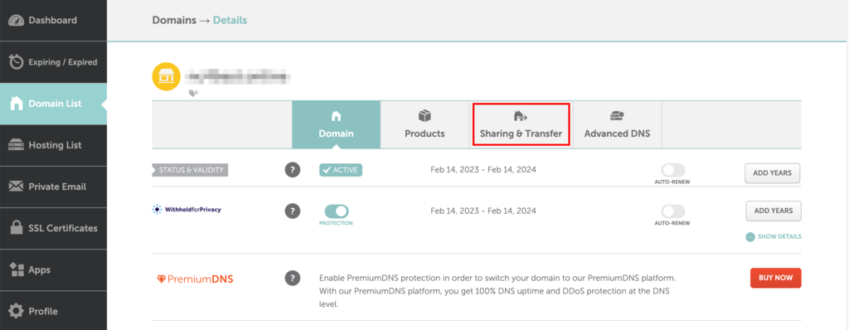Image resolution: width=849 pixels, height=330 pixels.
Task: Click the help icon next to PremiumDNS
Action: [293, 278]
